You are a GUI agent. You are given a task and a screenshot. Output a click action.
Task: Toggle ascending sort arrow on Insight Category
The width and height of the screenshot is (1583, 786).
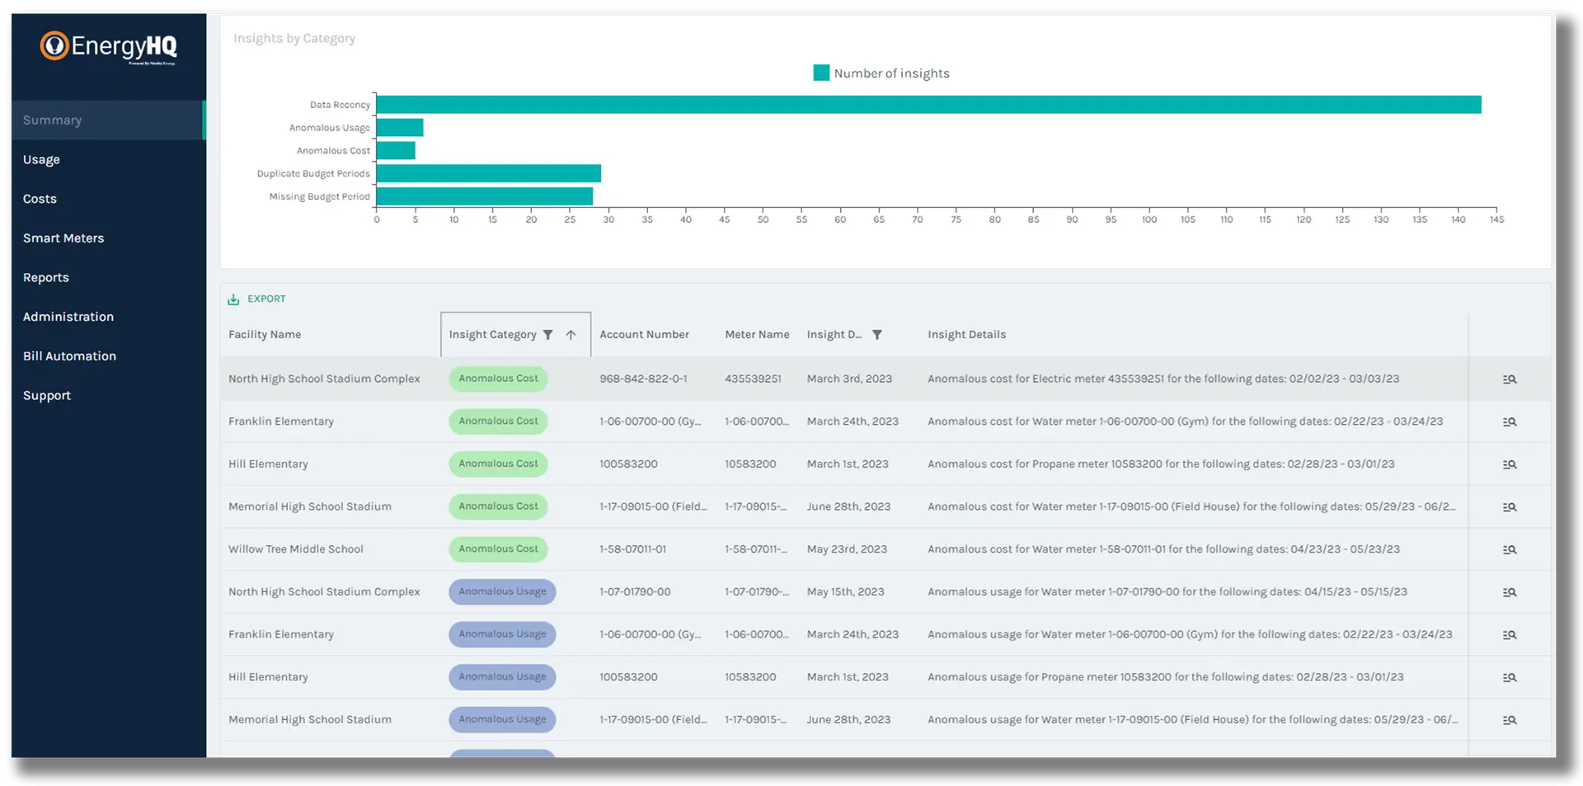571,335
